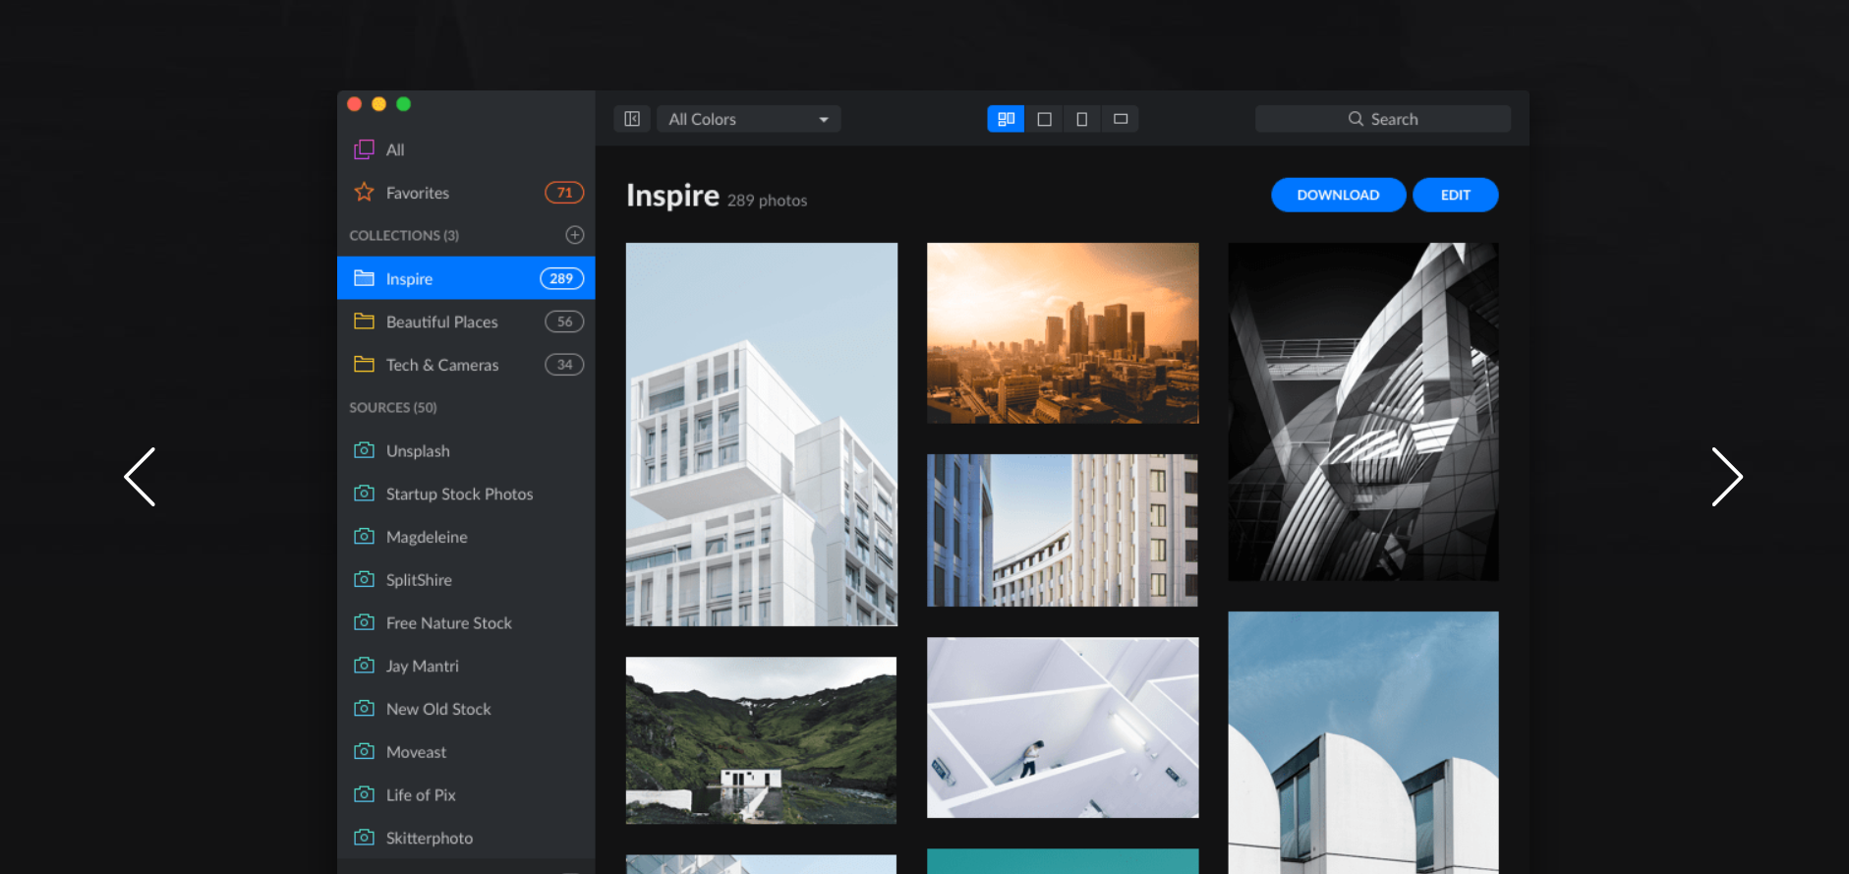Click the Magdeleine camera icon
Viewport: 1849px width, 874px height.
(364, 536)
